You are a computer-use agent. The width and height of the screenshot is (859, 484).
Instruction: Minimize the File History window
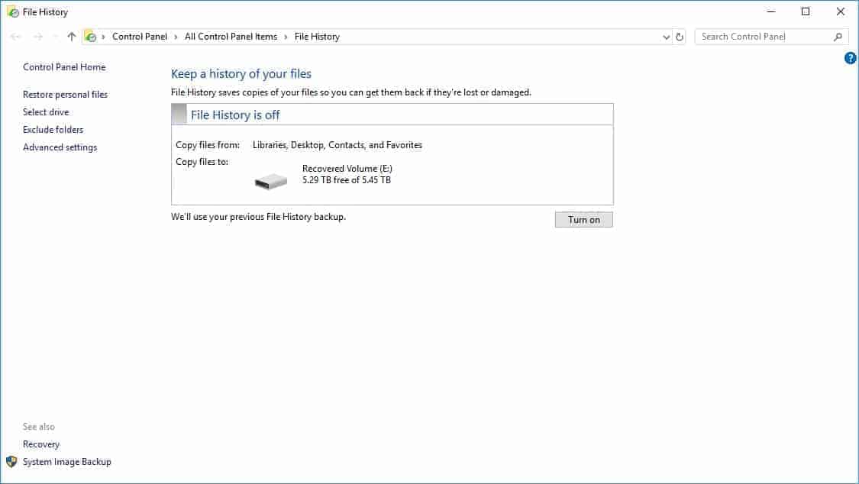[771, 11]
